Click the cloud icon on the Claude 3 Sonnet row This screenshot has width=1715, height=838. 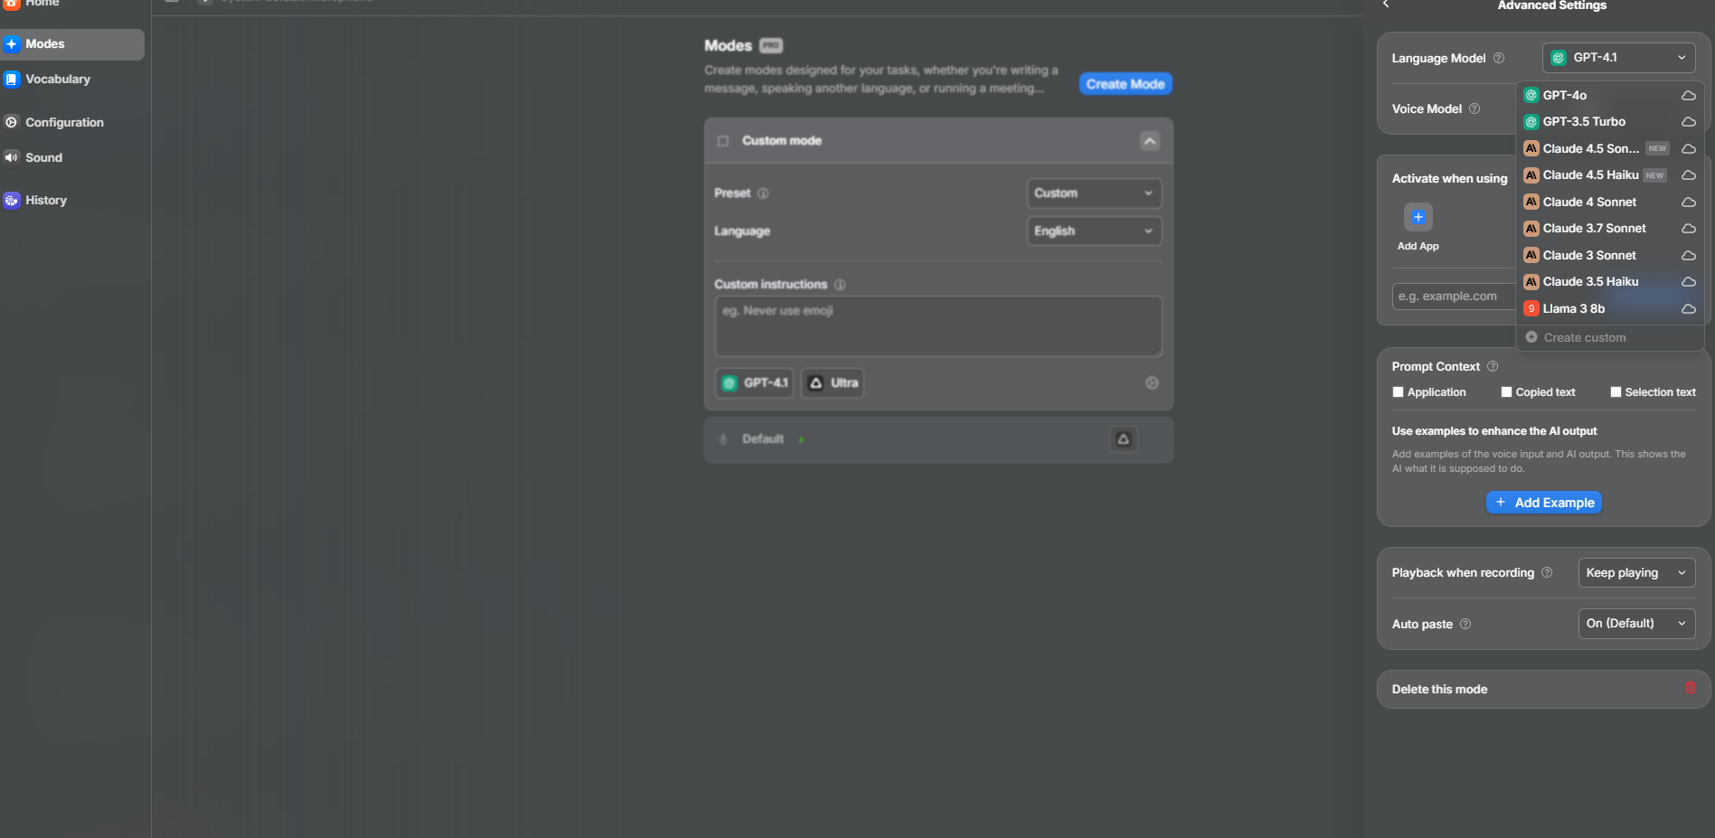(1688, 255)
